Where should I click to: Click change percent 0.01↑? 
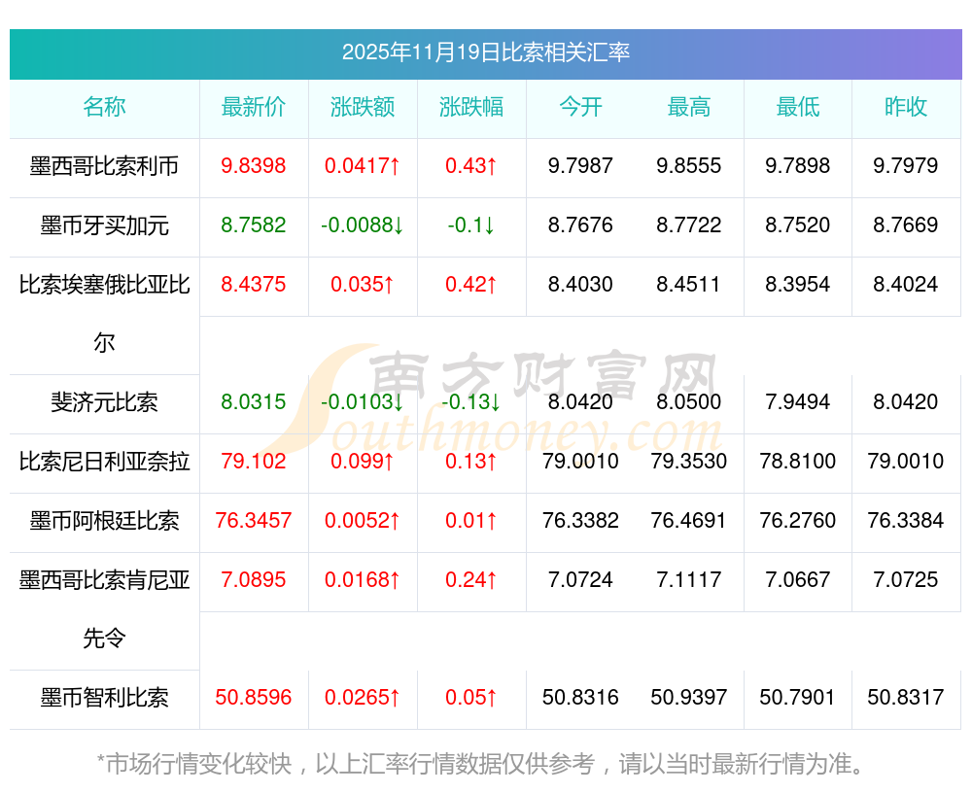471,521
